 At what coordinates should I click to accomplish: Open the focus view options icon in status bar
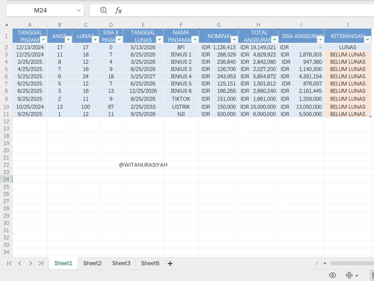click(352, 275)
